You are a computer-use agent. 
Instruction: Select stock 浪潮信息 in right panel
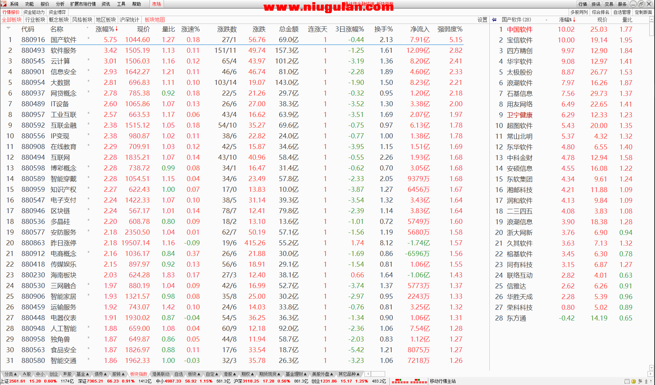[519, 222]
